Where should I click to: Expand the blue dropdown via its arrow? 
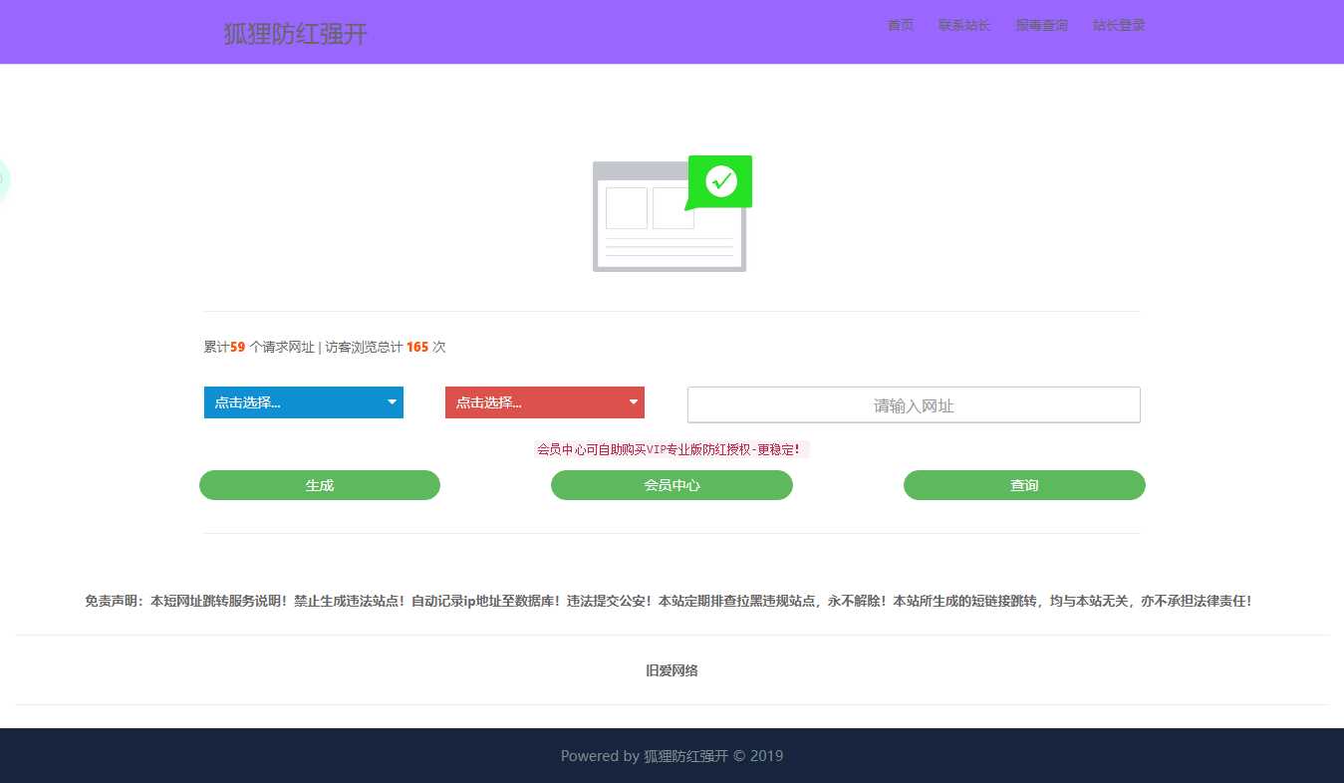[392, 402]
